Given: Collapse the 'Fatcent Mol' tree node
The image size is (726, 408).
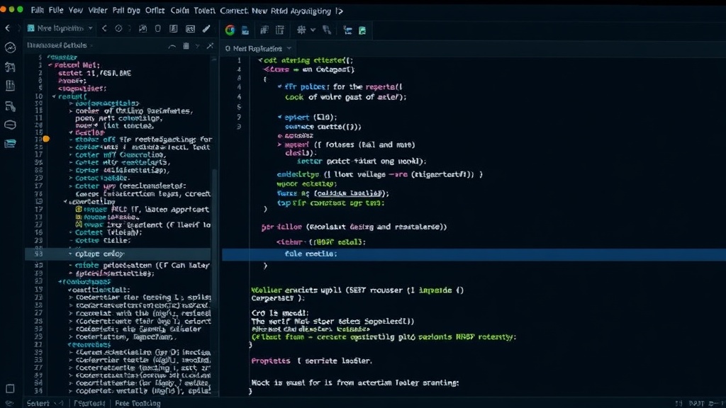Looking at the screenshot, I should coord(50,65).
